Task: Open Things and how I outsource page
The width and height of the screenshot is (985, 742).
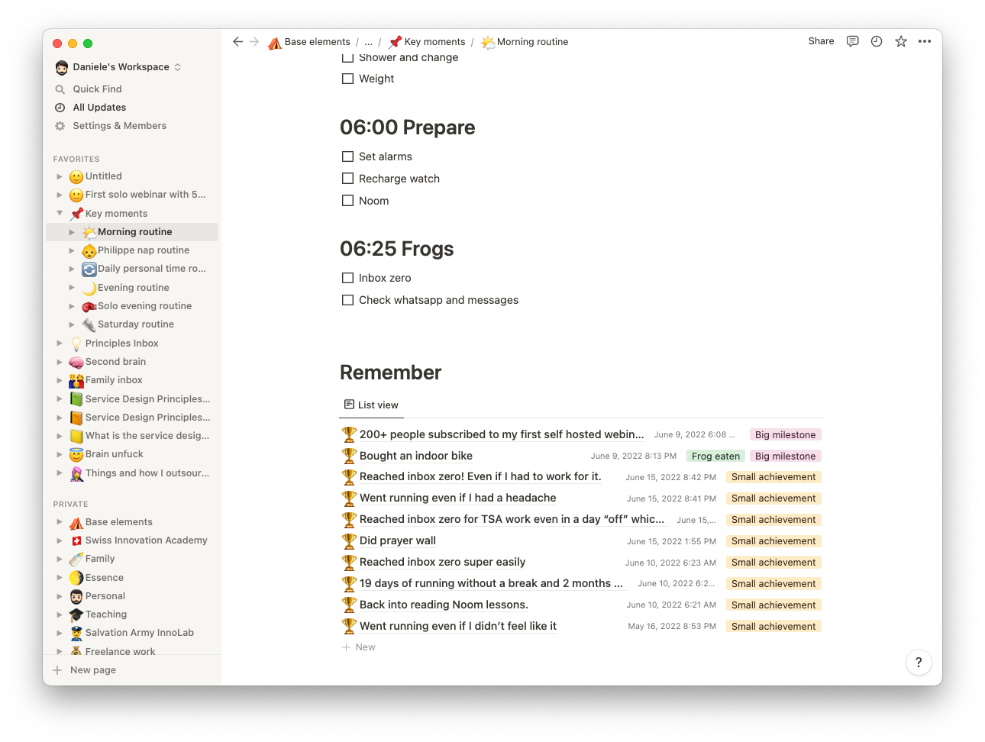Action: click(x=147, y=473)
